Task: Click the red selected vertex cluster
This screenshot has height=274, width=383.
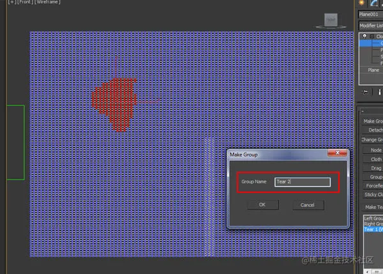Action: tap(114, 104)
